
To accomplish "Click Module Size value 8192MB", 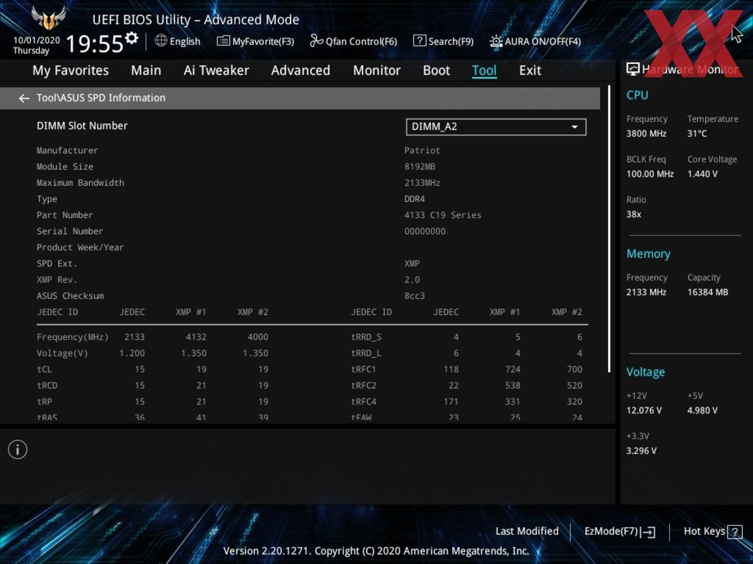I will point(420,166).
